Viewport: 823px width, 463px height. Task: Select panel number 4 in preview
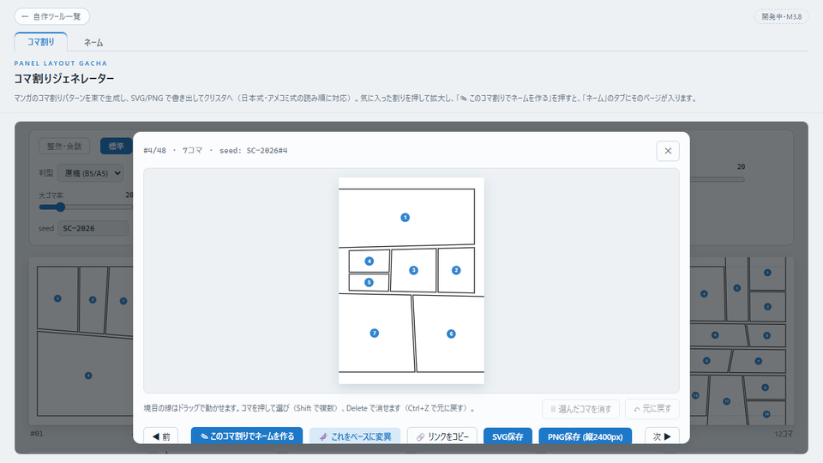tap(369, 261)
